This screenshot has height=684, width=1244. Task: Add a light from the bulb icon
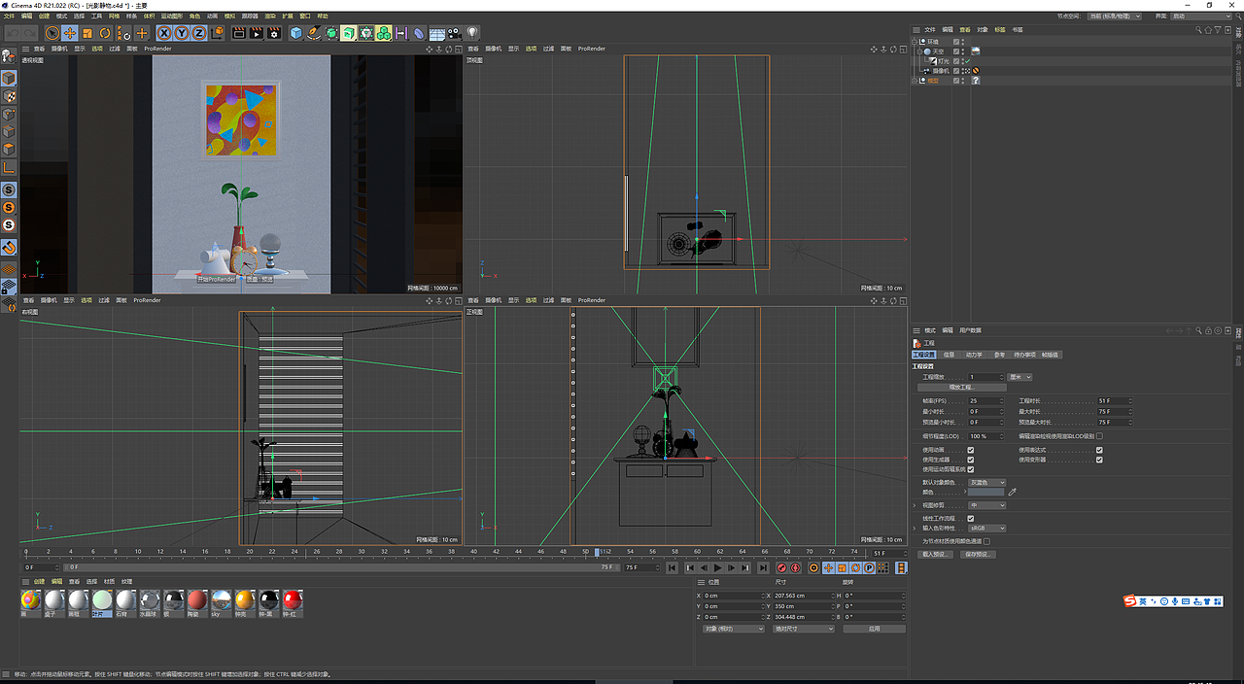[472, 33]
